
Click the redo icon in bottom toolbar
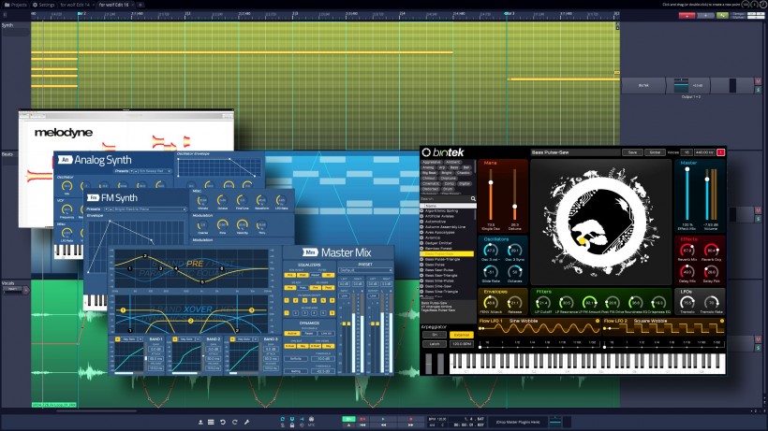coord(234,422)
